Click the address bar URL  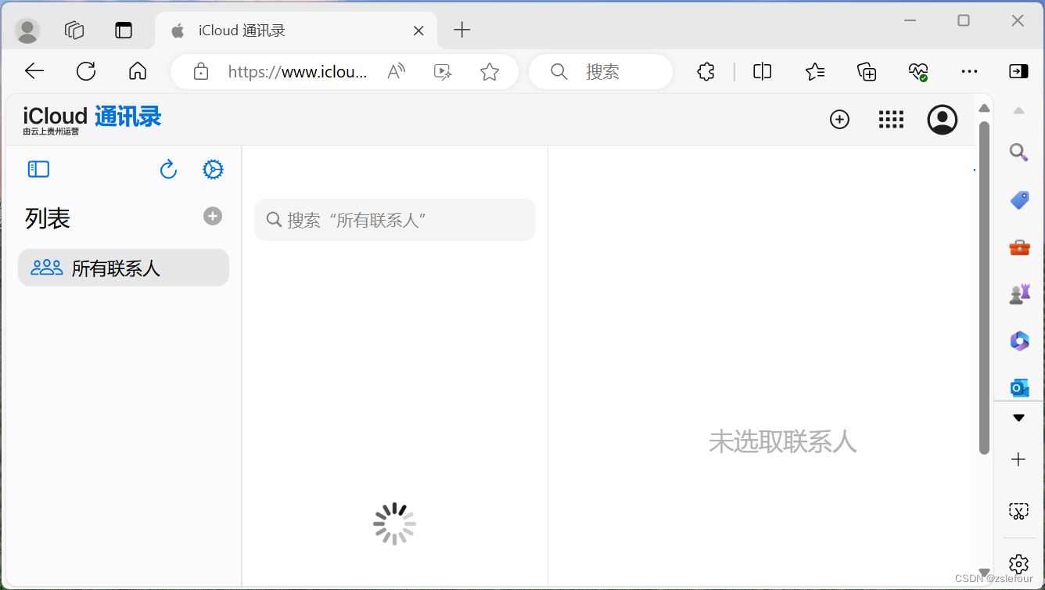click(297, 72)
